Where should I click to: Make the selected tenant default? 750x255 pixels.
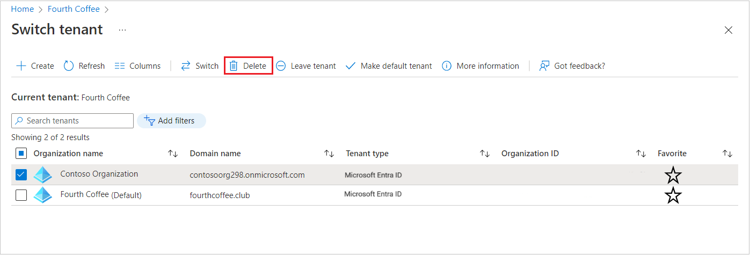tap(389, 66)
